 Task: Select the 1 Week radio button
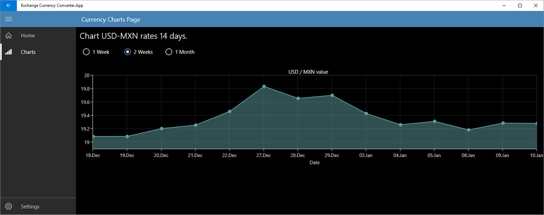coord(86,52)
